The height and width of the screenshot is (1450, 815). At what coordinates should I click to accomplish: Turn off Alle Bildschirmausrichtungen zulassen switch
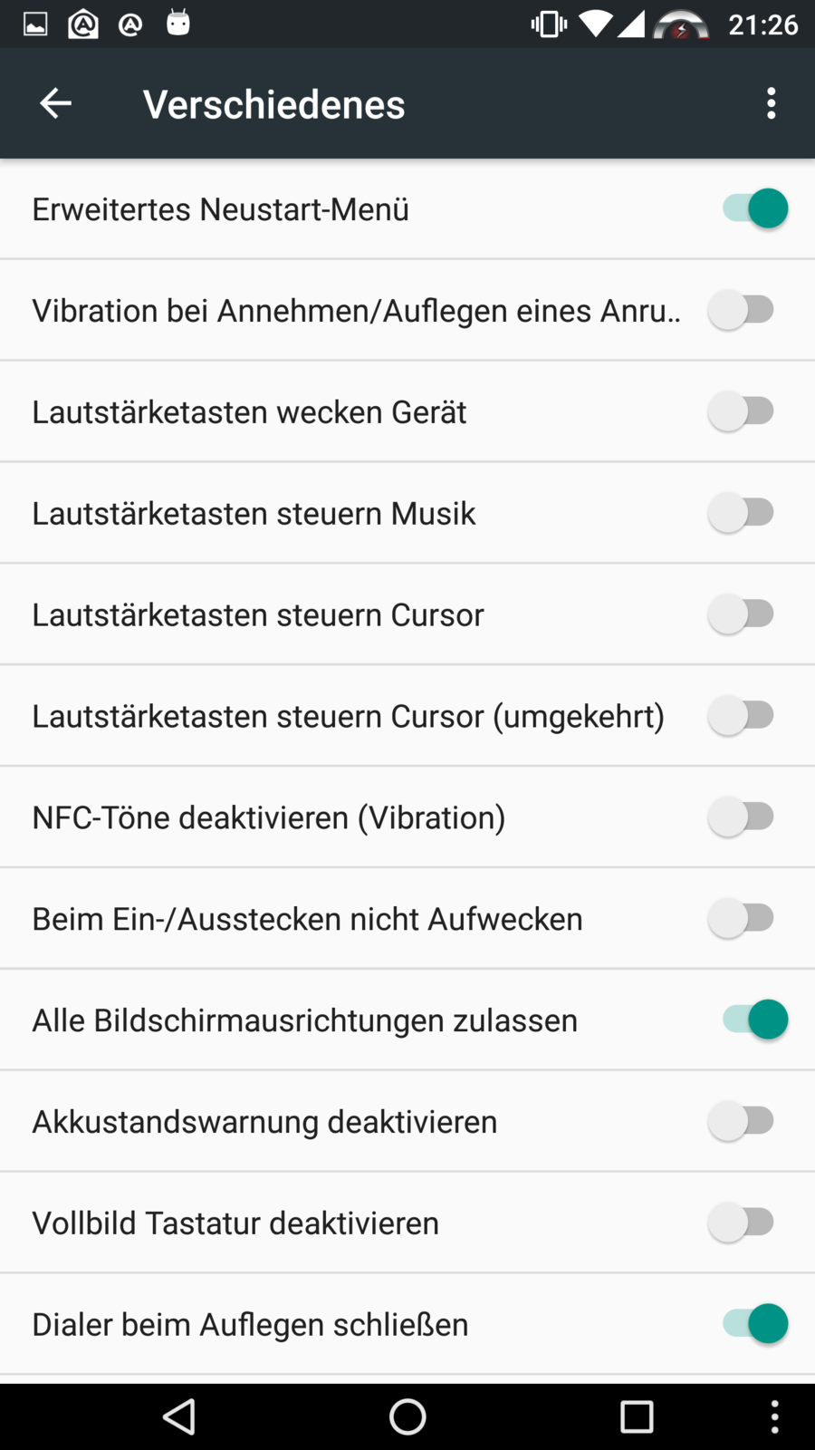(x=755, y=1020)
